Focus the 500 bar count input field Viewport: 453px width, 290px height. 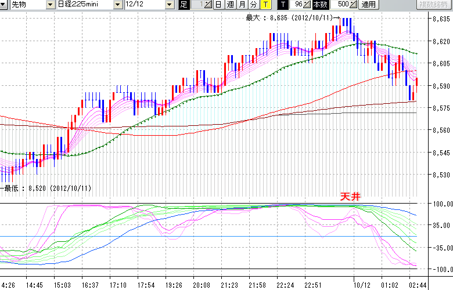coord(342,5)
